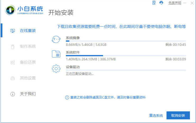Open the 免责声明 link
Screen dimensions: 196x123
pyautogui.click(x=175, y=3)
